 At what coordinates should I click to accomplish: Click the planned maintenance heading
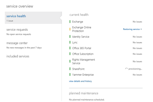point(84,93)
